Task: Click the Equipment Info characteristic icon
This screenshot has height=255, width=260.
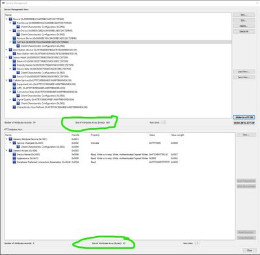Action: click(x=14, y=84)
